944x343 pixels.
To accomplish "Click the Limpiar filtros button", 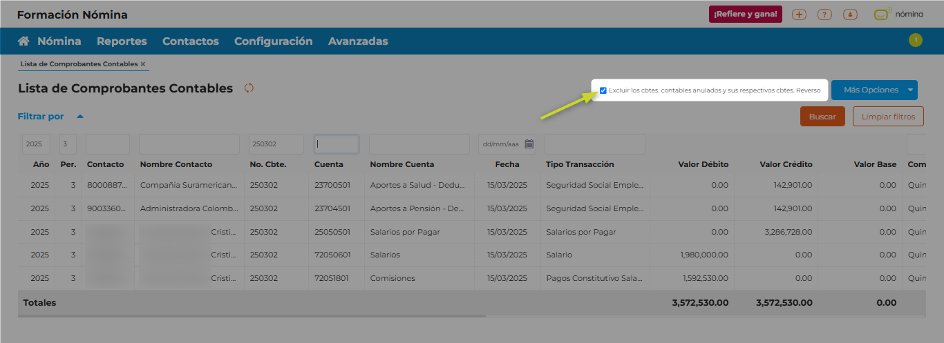I will tap(888, 117).
